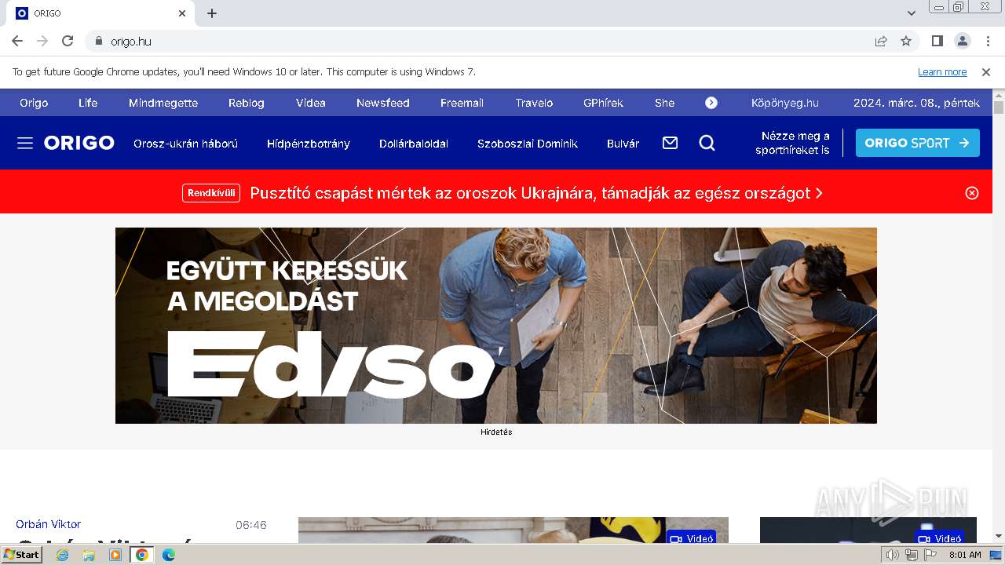Open the GPhírek link

click(x=603, y=103)
